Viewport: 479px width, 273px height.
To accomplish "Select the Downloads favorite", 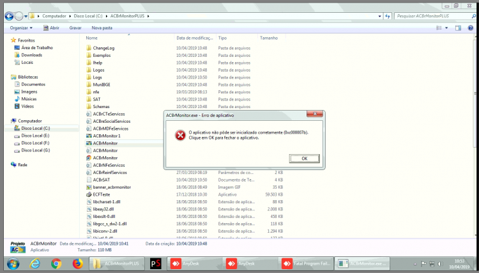I will (x=32, y=55).
